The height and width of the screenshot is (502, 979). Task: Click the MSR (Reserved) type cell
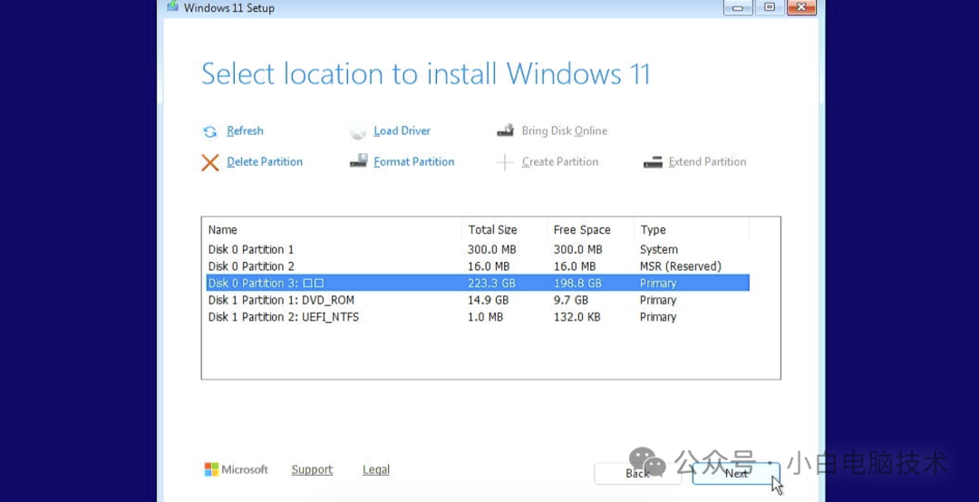click(x=681, y=266)
